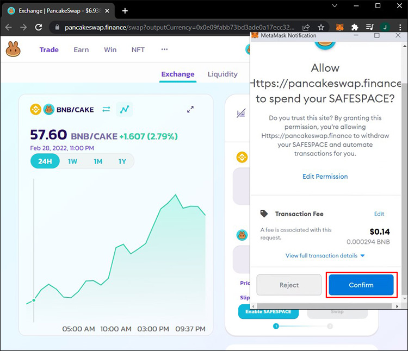Click the hide chart icon in swap card
Viewport: 408px width, 351px height.
pos(241,113)
